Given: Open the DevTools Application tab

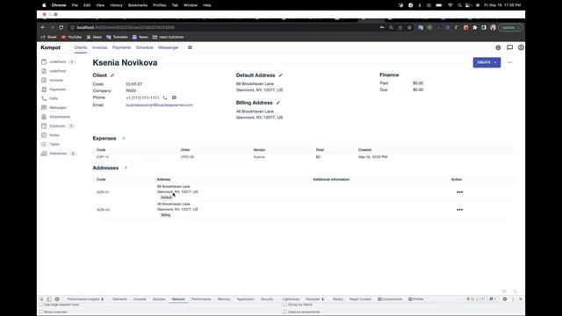Looking at the screenshot, I should (x=245, y=298).
